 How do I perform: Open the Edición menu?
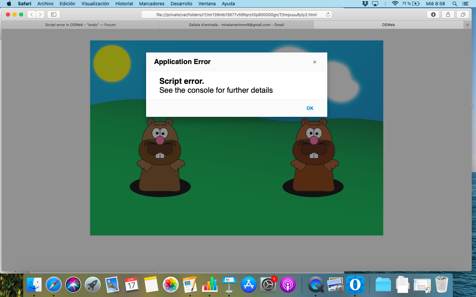point(67,4)
